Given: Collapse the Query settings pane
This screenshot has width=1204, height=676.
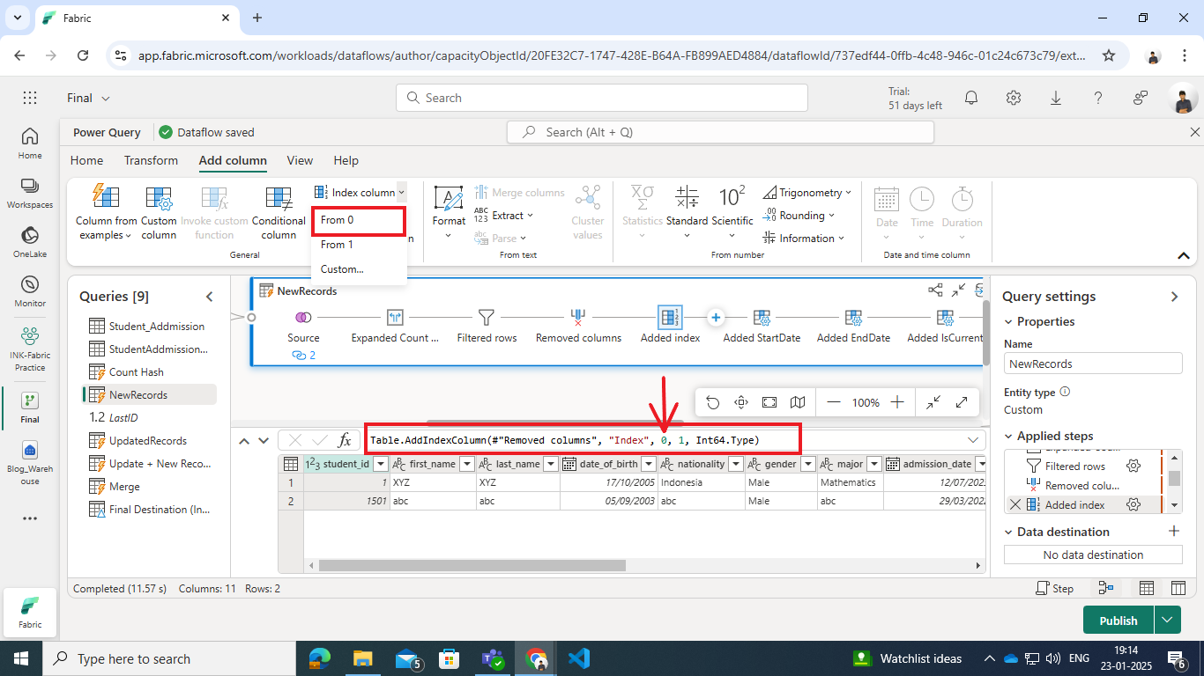Looking at the screenshot, I should (x=1174, y=297).
